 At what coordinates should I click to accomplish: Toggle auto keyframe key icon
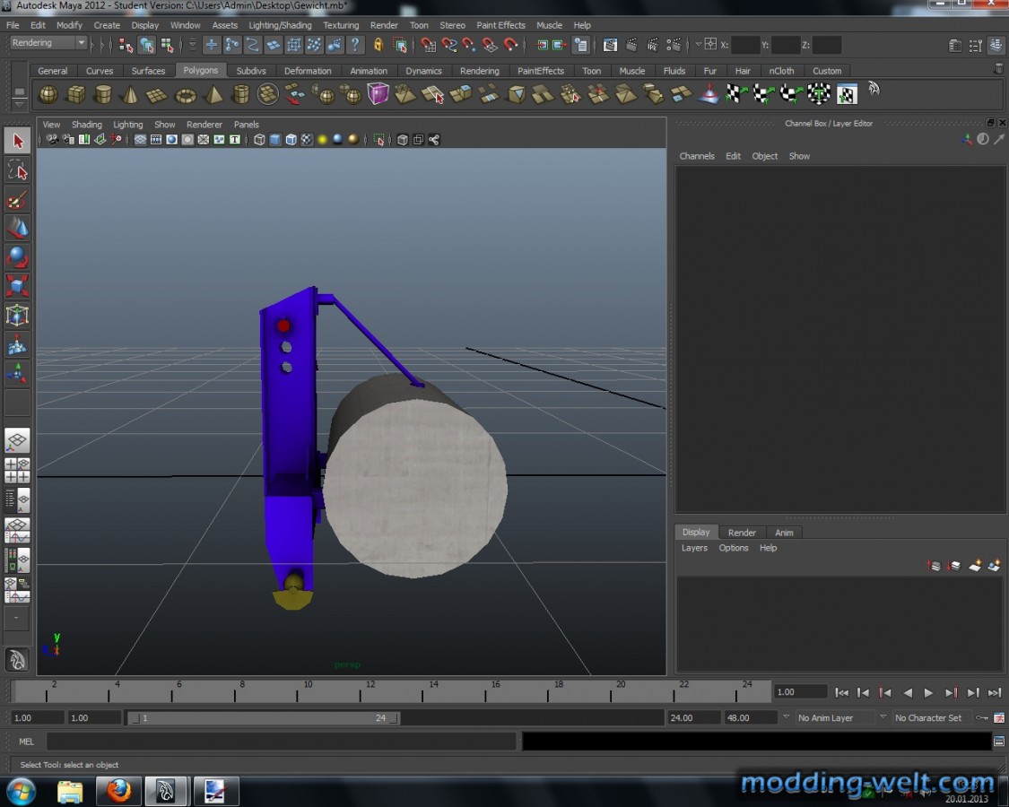(982, 717)
